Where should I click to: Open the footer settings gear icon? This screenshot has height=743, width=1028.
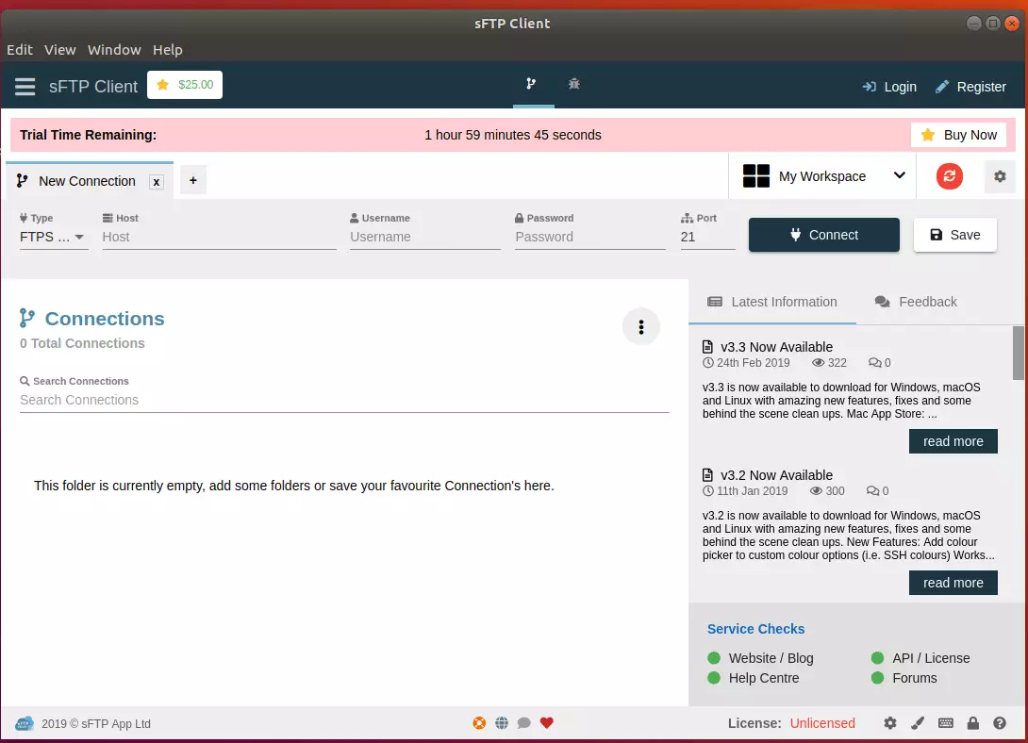pyautogui.click(x=889, y=723)
